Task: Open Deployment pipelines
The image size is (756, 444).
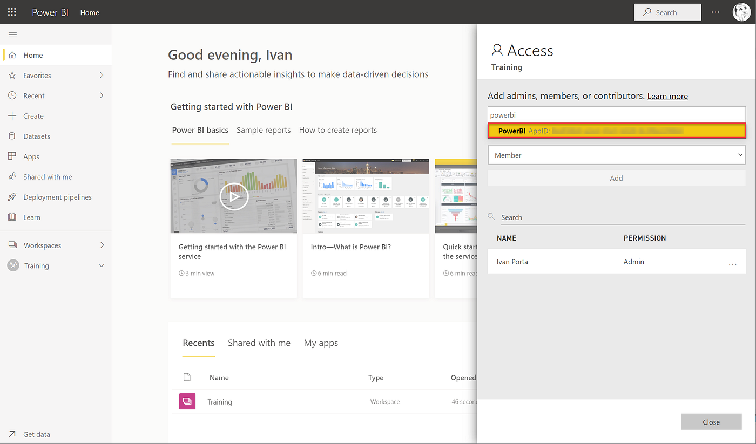Action: (x=58, y=196)
